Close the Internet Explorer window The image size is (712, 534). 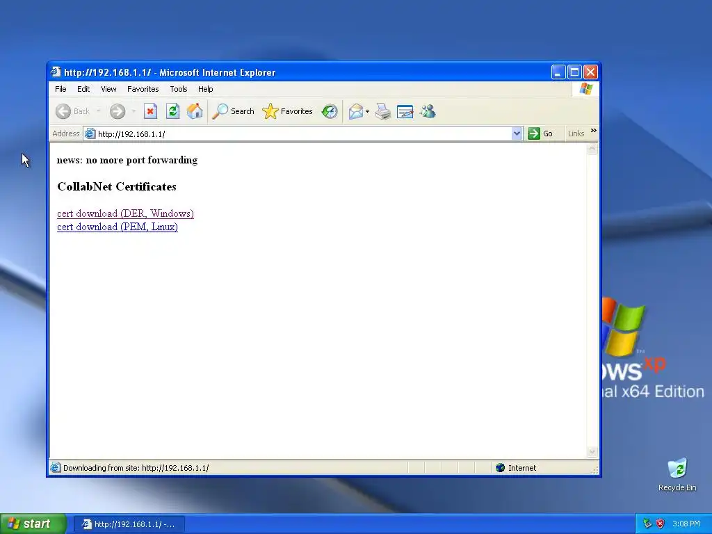point(590,72)
